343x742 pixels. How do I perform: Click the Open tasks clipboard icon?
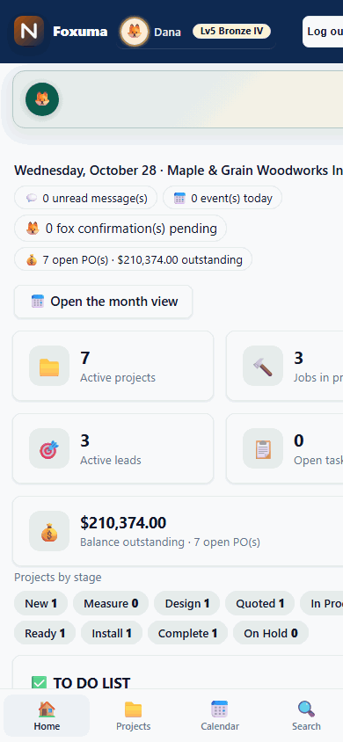click(263, 448)
